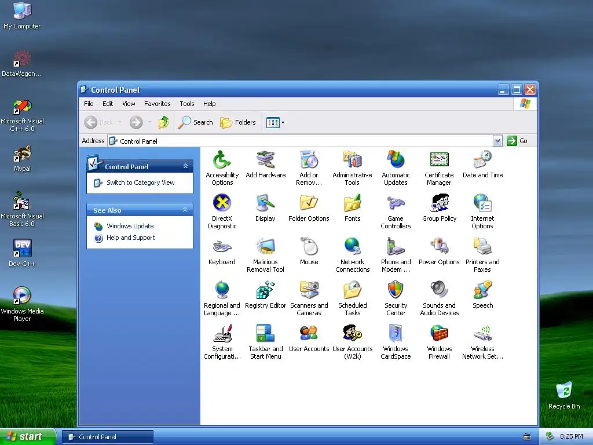This screenshot has height=445, width=593.
Task: Open Wireless Network Setup icon
Action: pyautogui.click(x=482, y=333)
